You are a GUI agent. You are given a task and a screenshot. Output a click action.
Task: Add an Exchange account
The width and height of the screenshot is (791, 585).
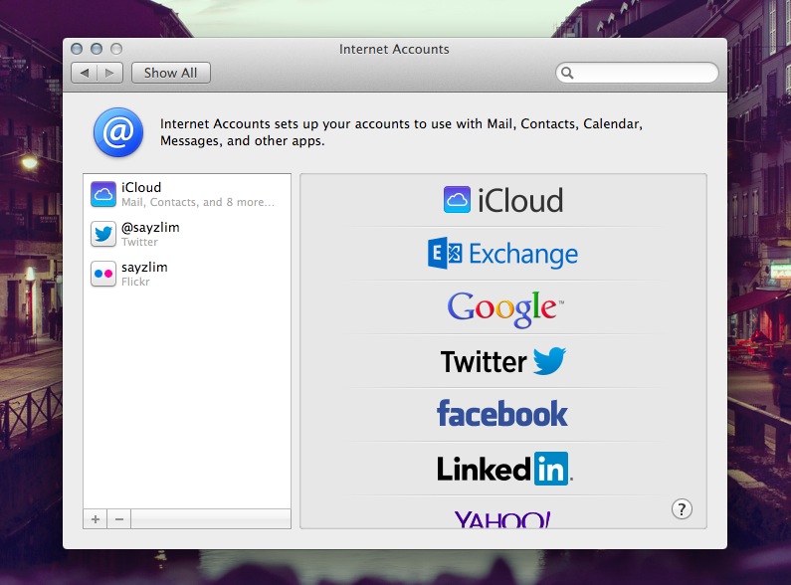pyautogui.click(x=503, y=254)
